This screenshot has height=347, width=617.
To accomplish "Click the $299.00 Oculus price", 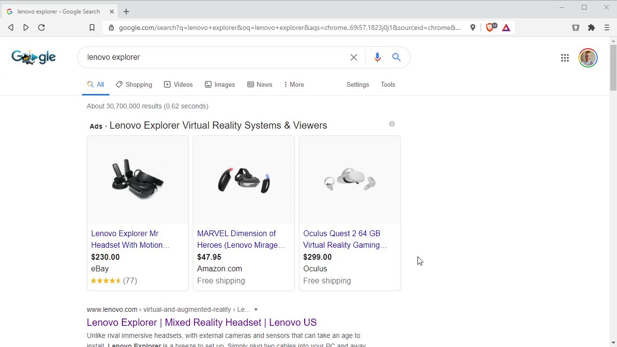I will pyautogui.click(x=317, y=257).
